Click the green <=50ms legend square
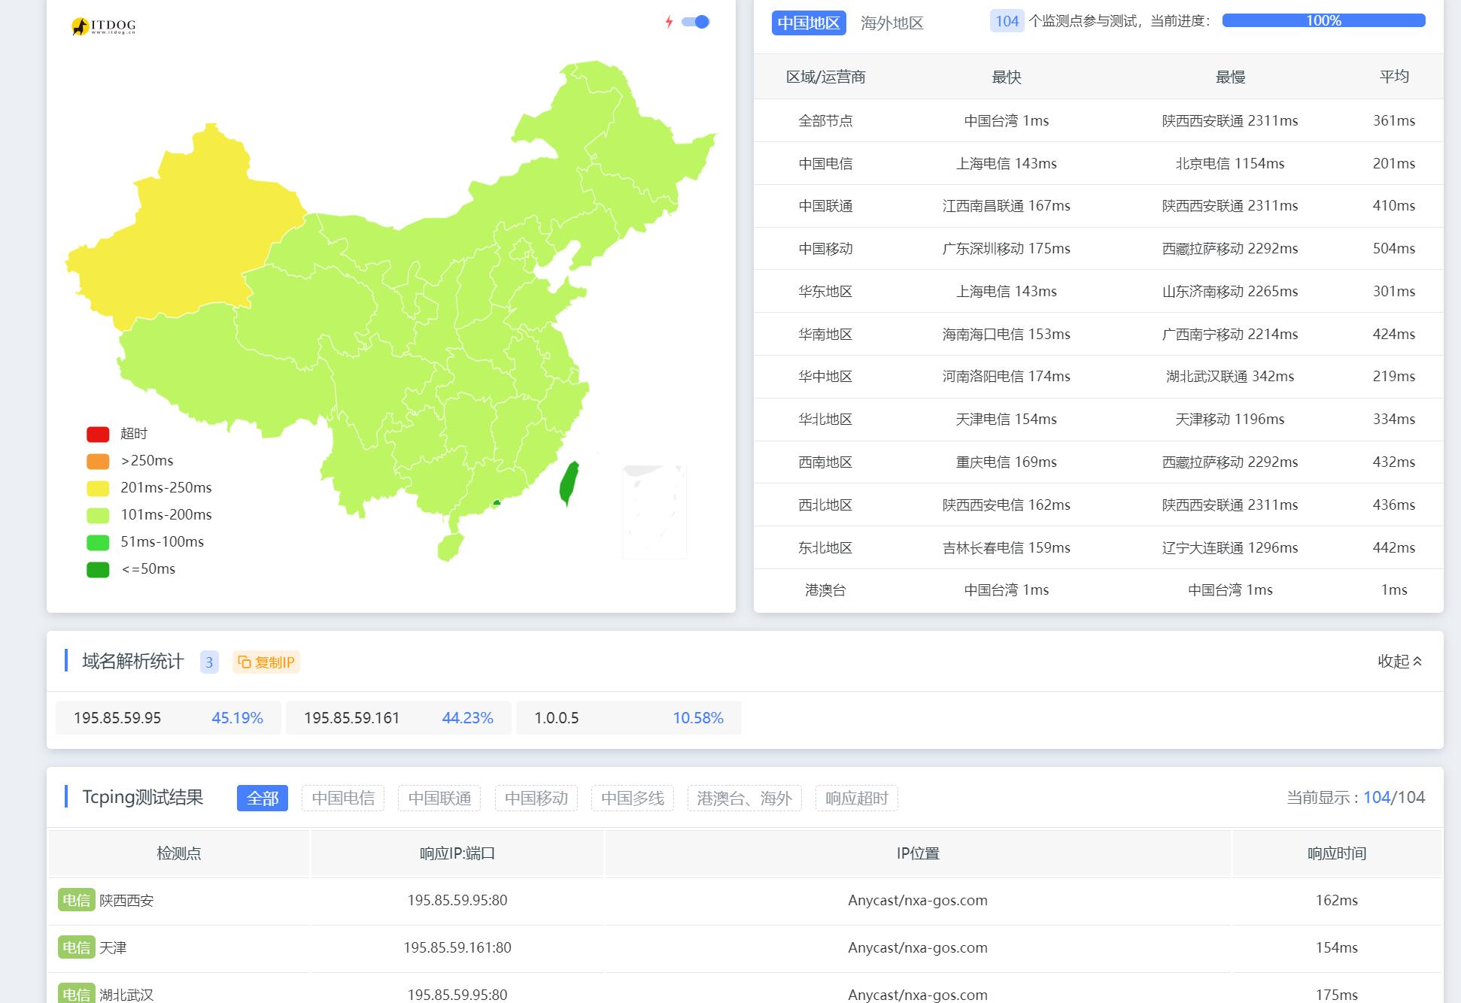 [x=97, y=569]
